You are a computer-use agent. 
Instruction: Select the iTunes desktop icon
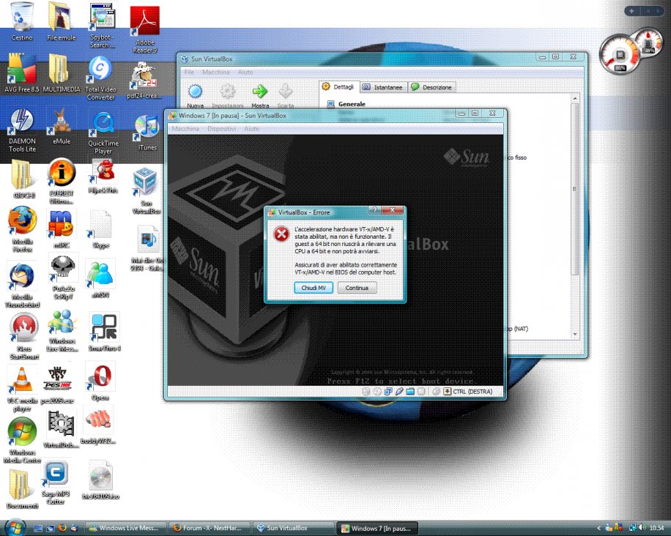[x=147, y=133]
